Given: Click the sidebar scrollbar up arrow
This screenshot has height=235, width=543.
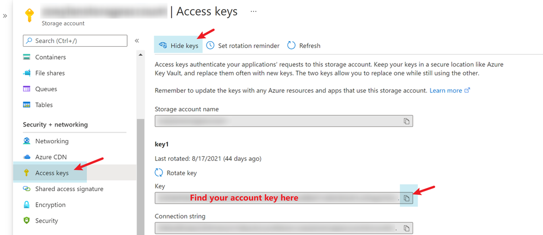Looking at the screenshot, I should point(140,55).
